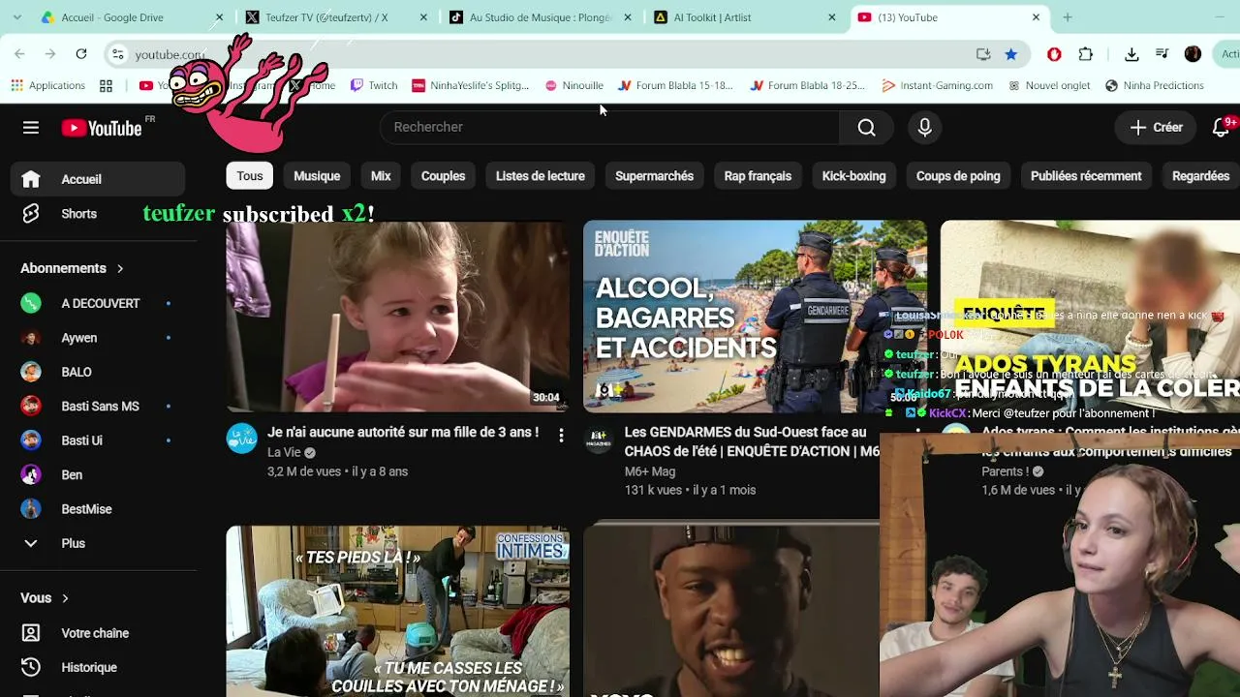Open a new browser tab
The image size is (1240, 697).
click(1068, 17)
